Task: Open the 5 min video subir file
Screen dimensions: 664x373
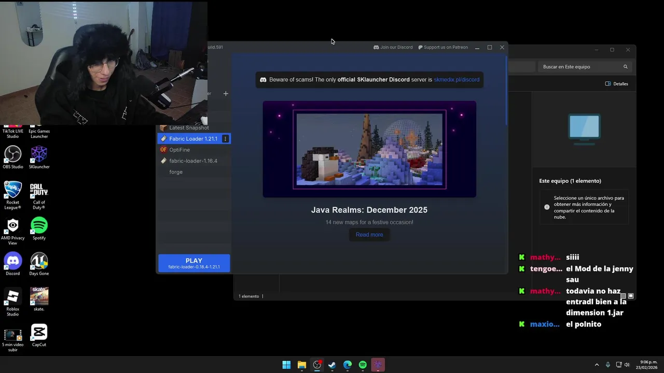Action: (x=13, y=339)
